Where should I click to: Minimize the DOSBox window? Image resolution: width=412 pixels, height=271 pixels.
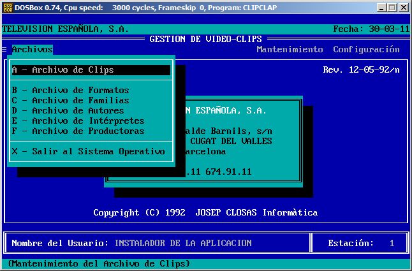coord(381,7)
